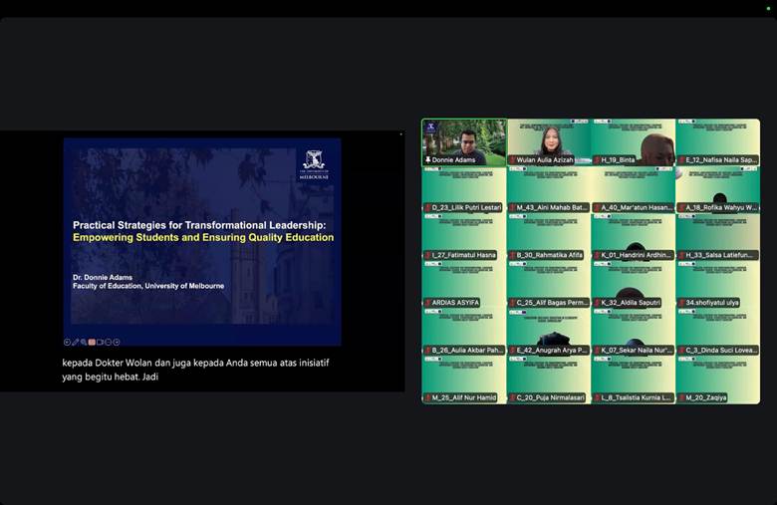
Task: Click the University of Melbourne logo
Action: [315, 164]
